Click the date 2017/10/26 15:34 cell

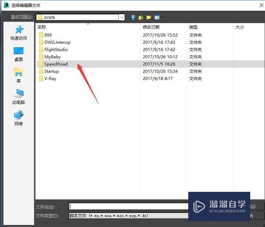pos(160,71)
